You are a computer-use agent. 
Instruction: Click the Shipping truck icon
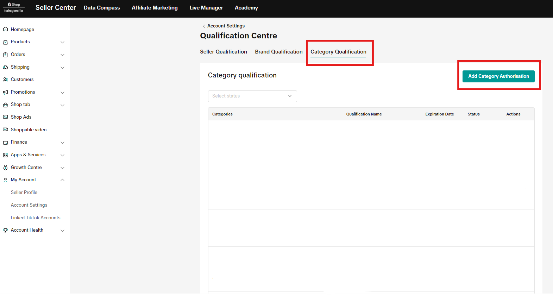pyautogui.click(x=5, y=67)
